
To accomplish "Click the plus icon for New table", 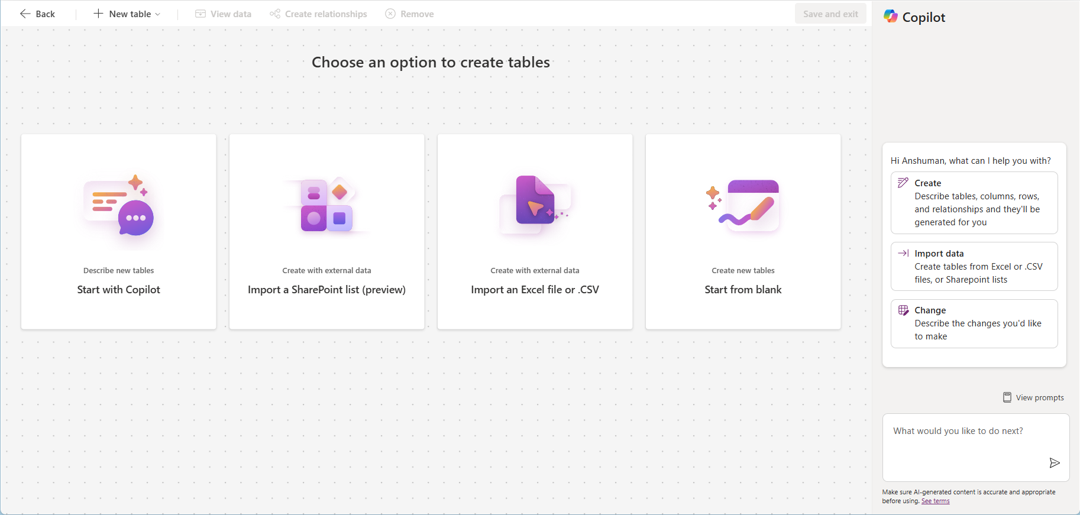I will point(98,14).
